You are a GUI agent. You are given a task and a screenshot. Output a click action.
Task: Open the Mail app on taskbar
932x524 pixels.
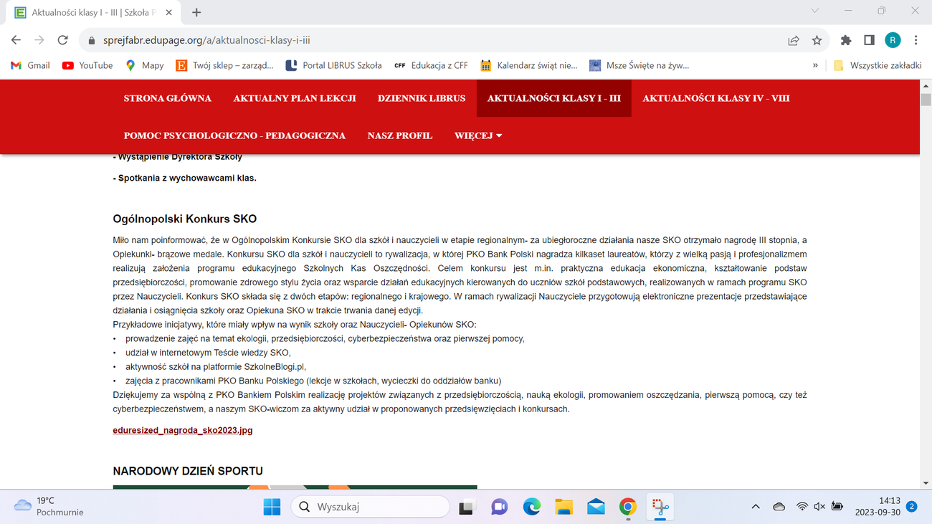tap(596, 507)
